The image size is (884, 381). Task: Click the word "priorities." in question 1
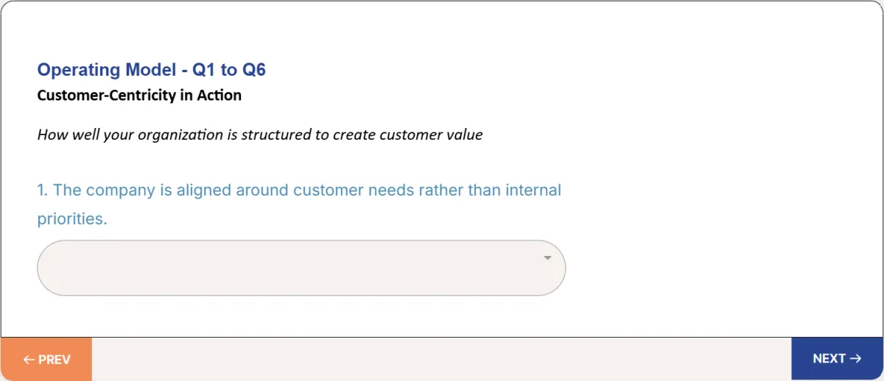pyautogui.click(x=72, y=219)
